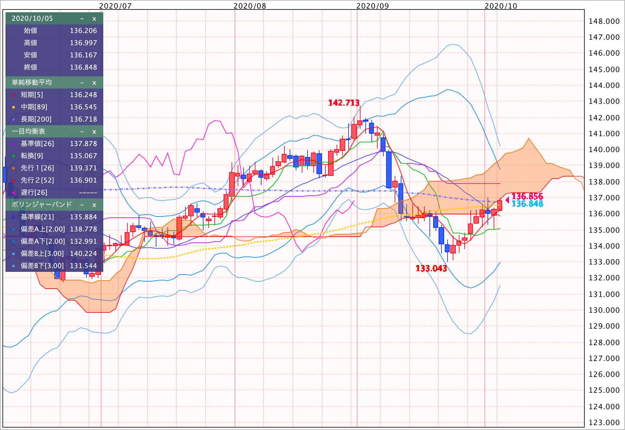
Task: Select the 高値 136.997 row
Action: [54, 43]
